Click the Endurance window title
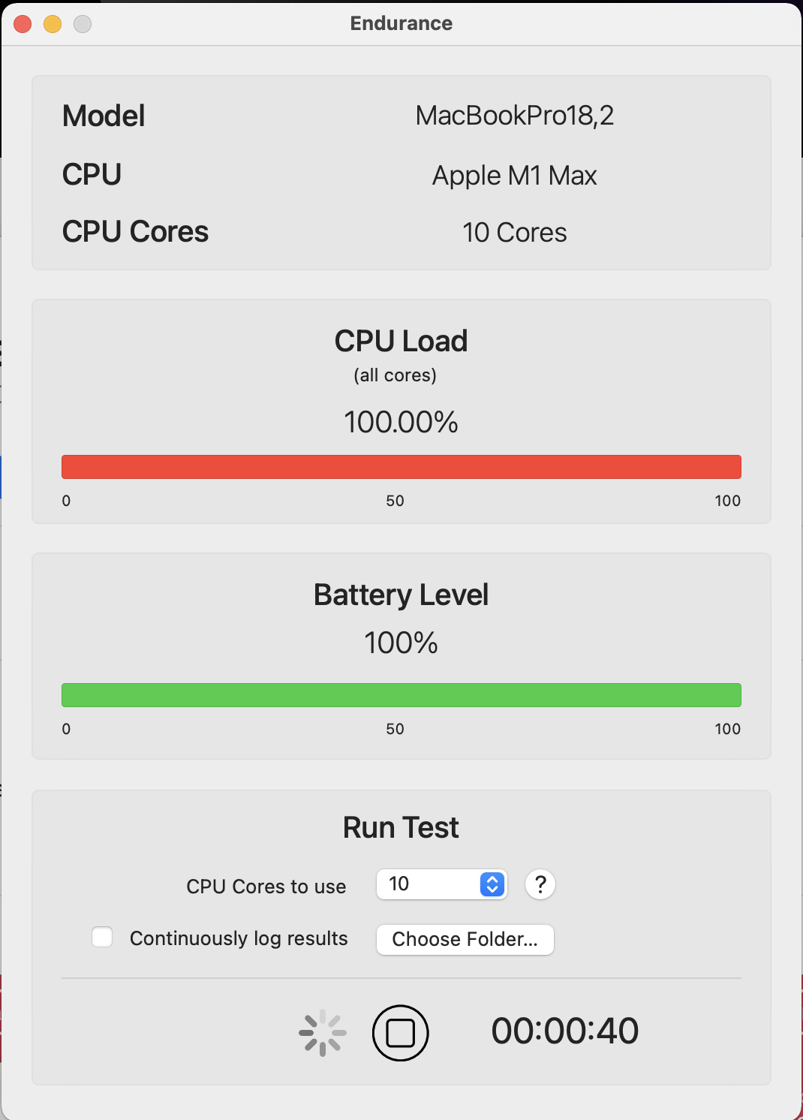Image resolution: width=803 pixels, height=1120 pixels. pyautogui.click(x=401, y=23)
